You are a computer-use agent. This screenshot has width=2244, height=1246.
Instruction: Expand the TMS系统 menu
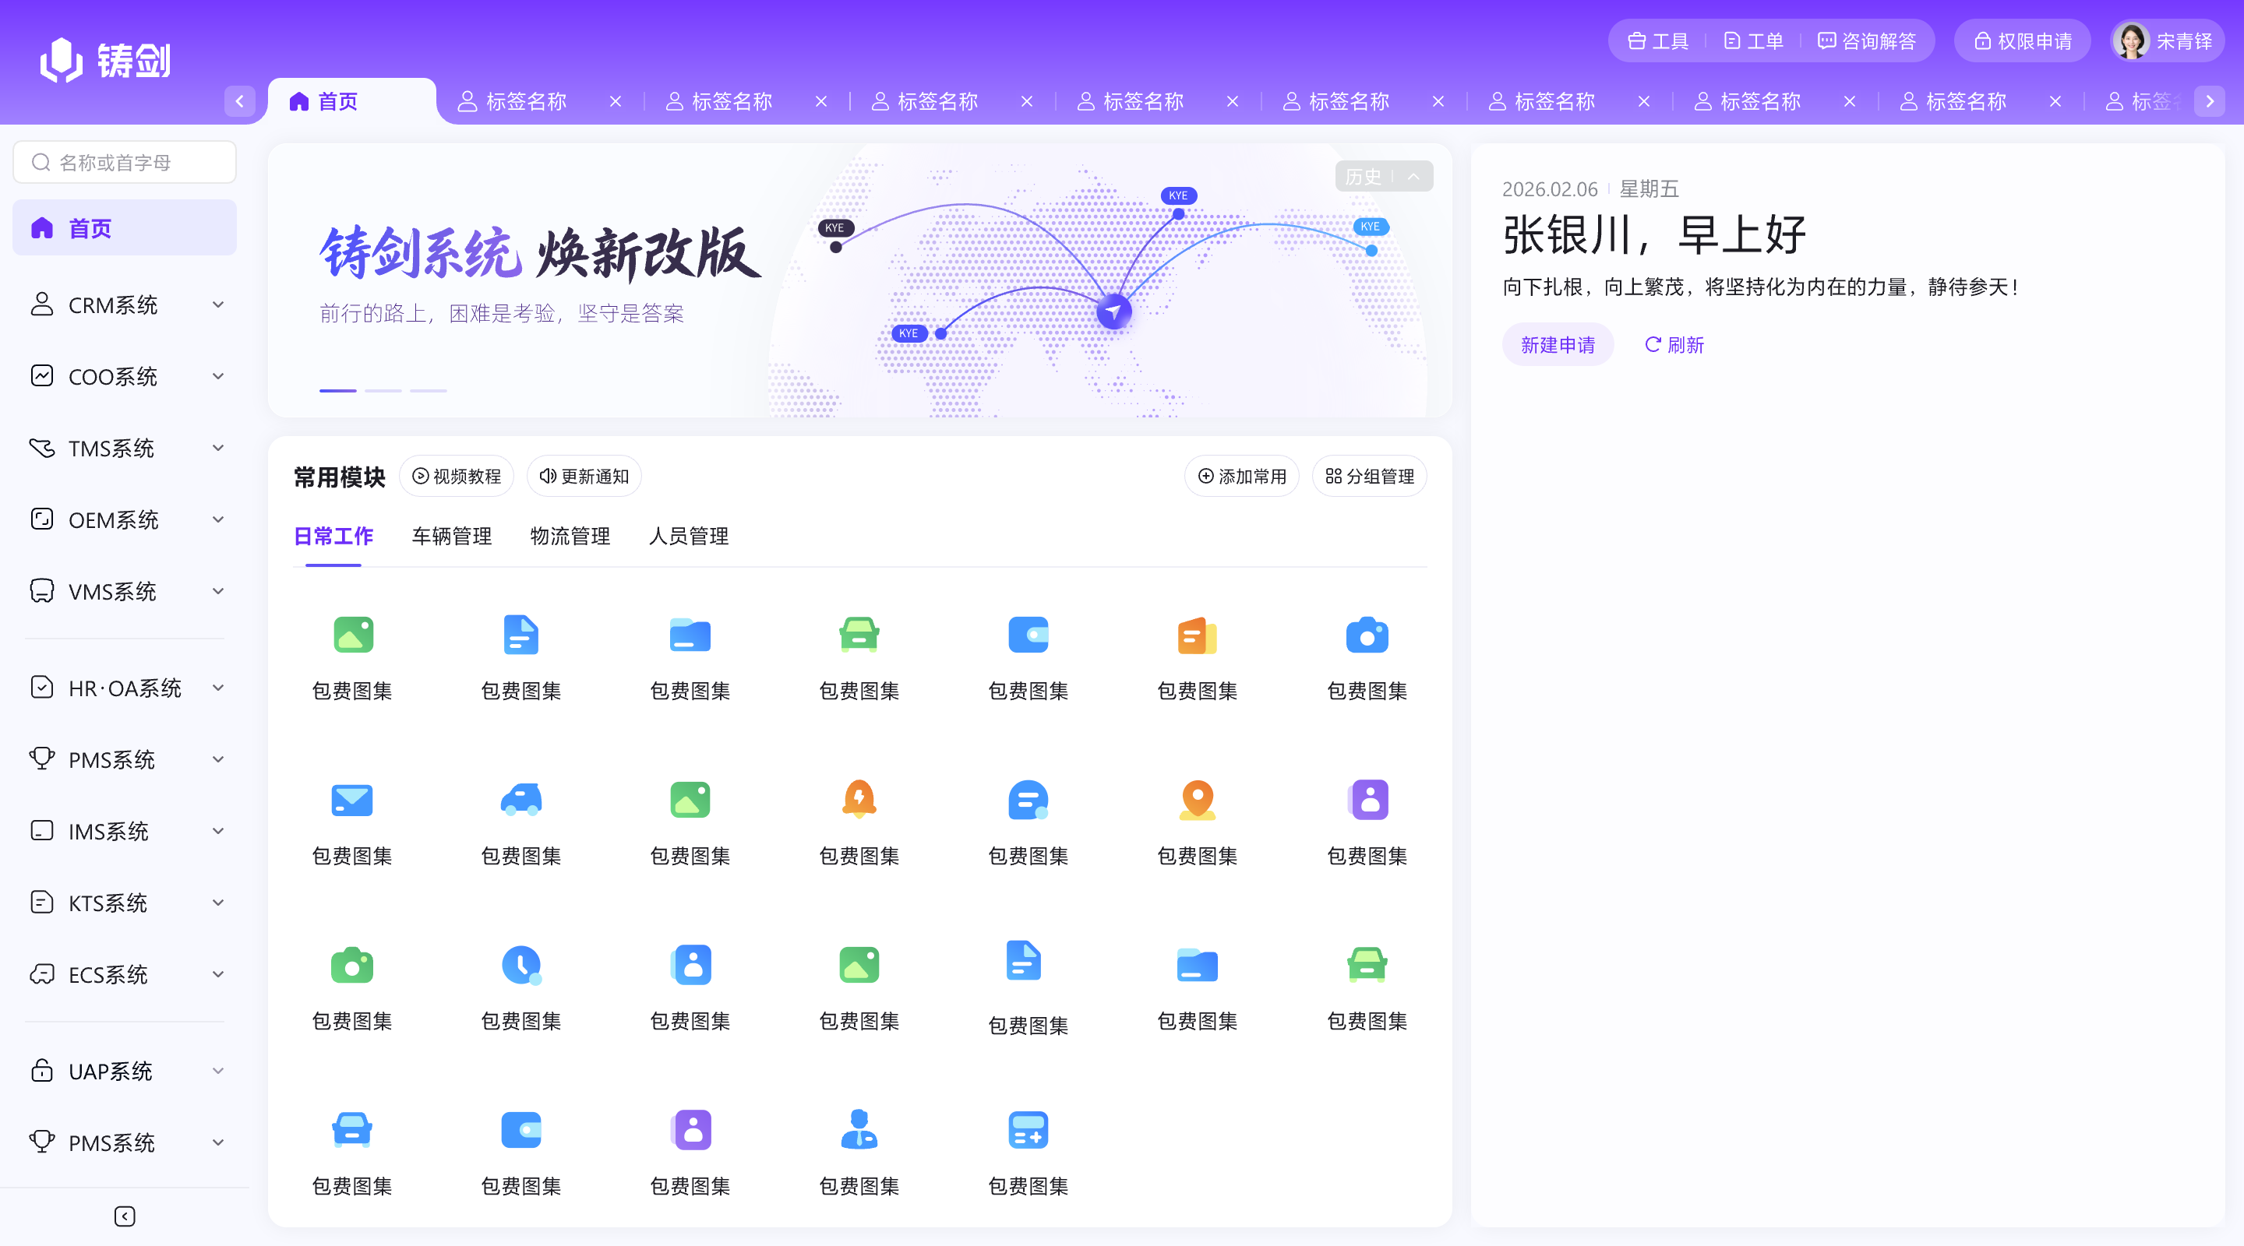click(125, 448)
